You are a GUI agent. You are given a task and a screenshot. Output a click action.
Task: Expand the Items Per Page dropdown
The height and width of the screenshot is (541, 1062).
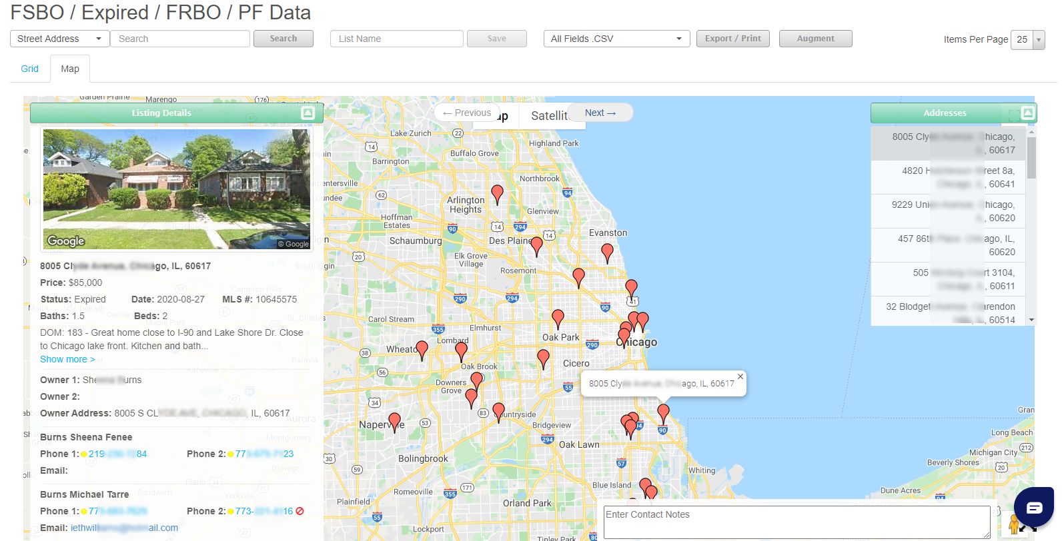[1038, 40]
